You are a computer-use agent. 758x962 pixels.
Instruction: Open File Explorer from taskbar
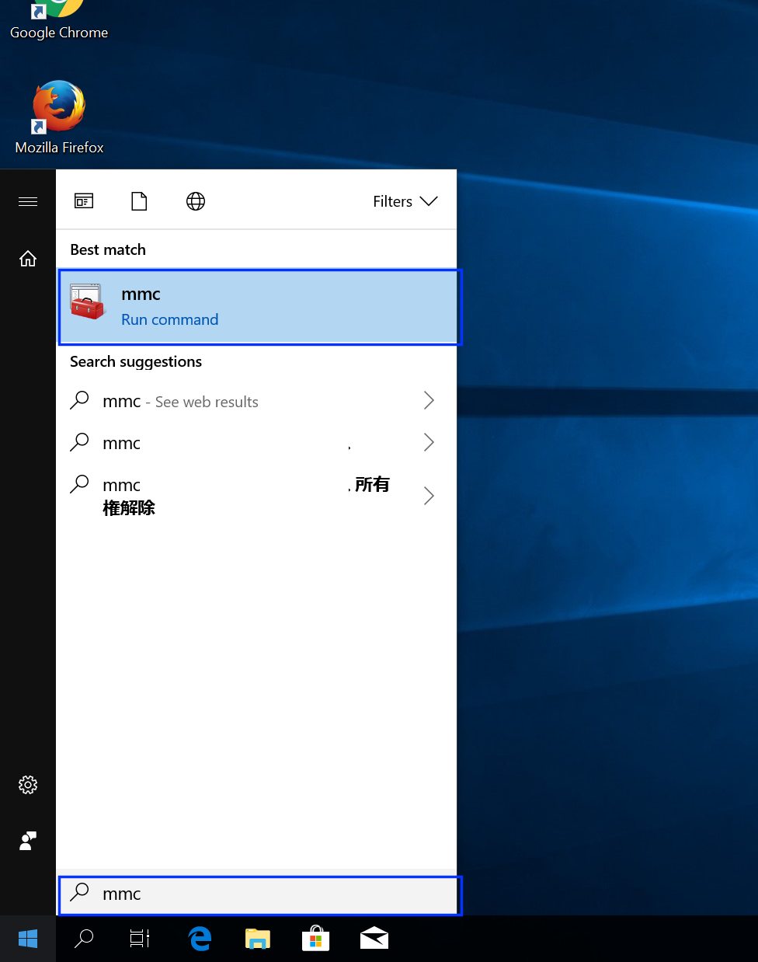click(x=258, y=939)
